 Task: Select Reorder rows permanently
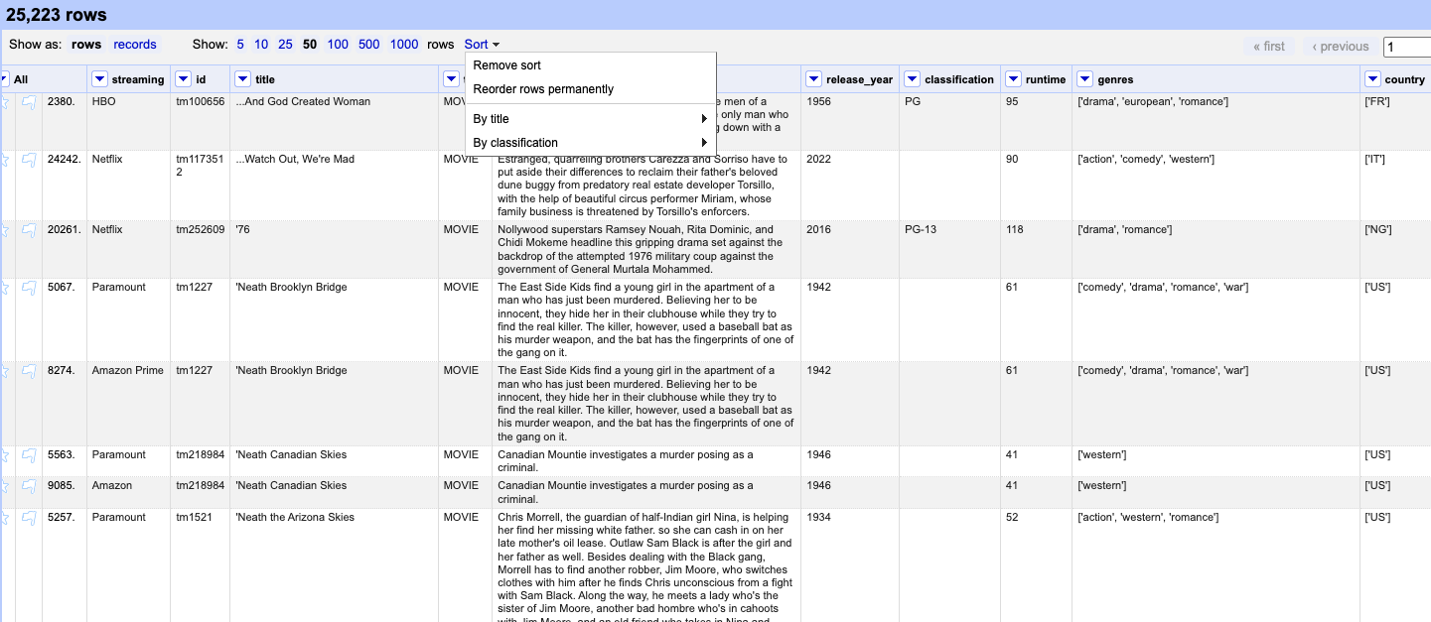coord(591,89)
